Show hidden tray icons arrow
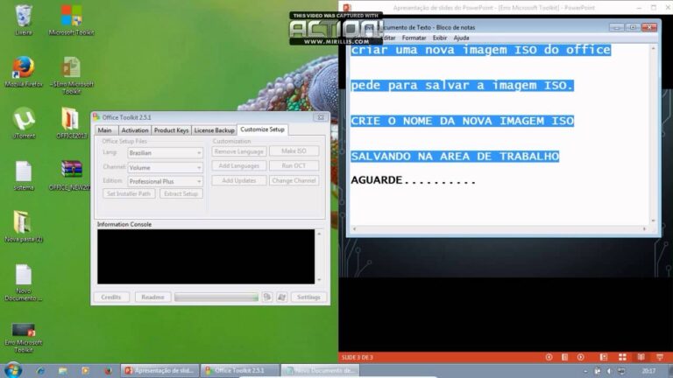The image size is (673, 378). click(585, 371)
